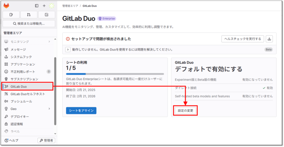Image resolution: width=284 pixels, height=147 pixels.
Task: Click the GitLab fox logo
Action: point(6,6)
